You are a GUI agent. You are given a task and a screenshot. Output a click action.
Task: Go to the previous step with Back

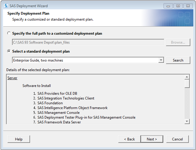coord(129,139)
